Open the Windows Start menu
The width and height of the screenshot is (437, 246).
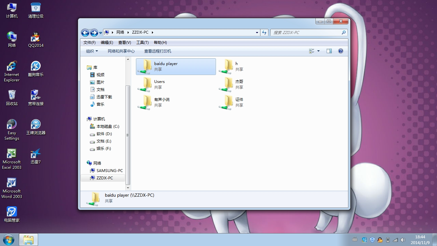9,240
